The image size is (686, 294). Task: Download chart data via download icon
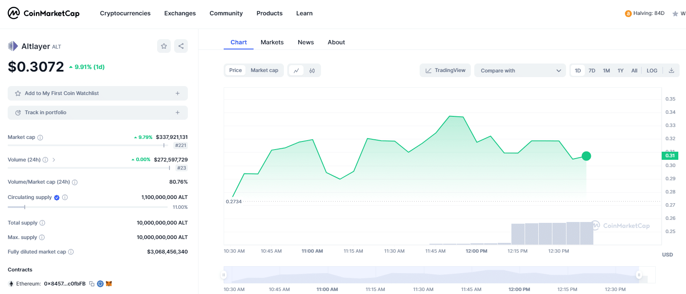(x=671, y=71)
